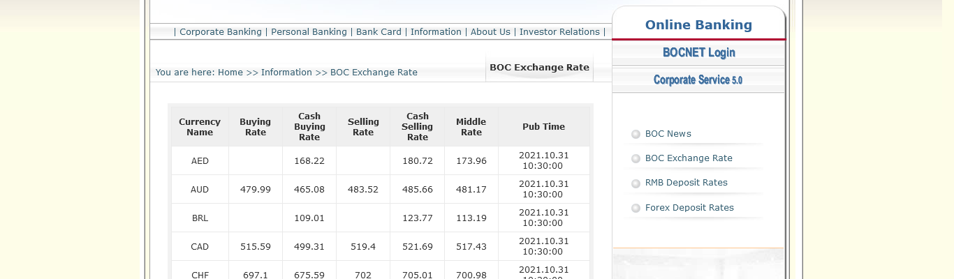
Task: Click Information in the breadcrumb trail
Action: pos(286,73)
